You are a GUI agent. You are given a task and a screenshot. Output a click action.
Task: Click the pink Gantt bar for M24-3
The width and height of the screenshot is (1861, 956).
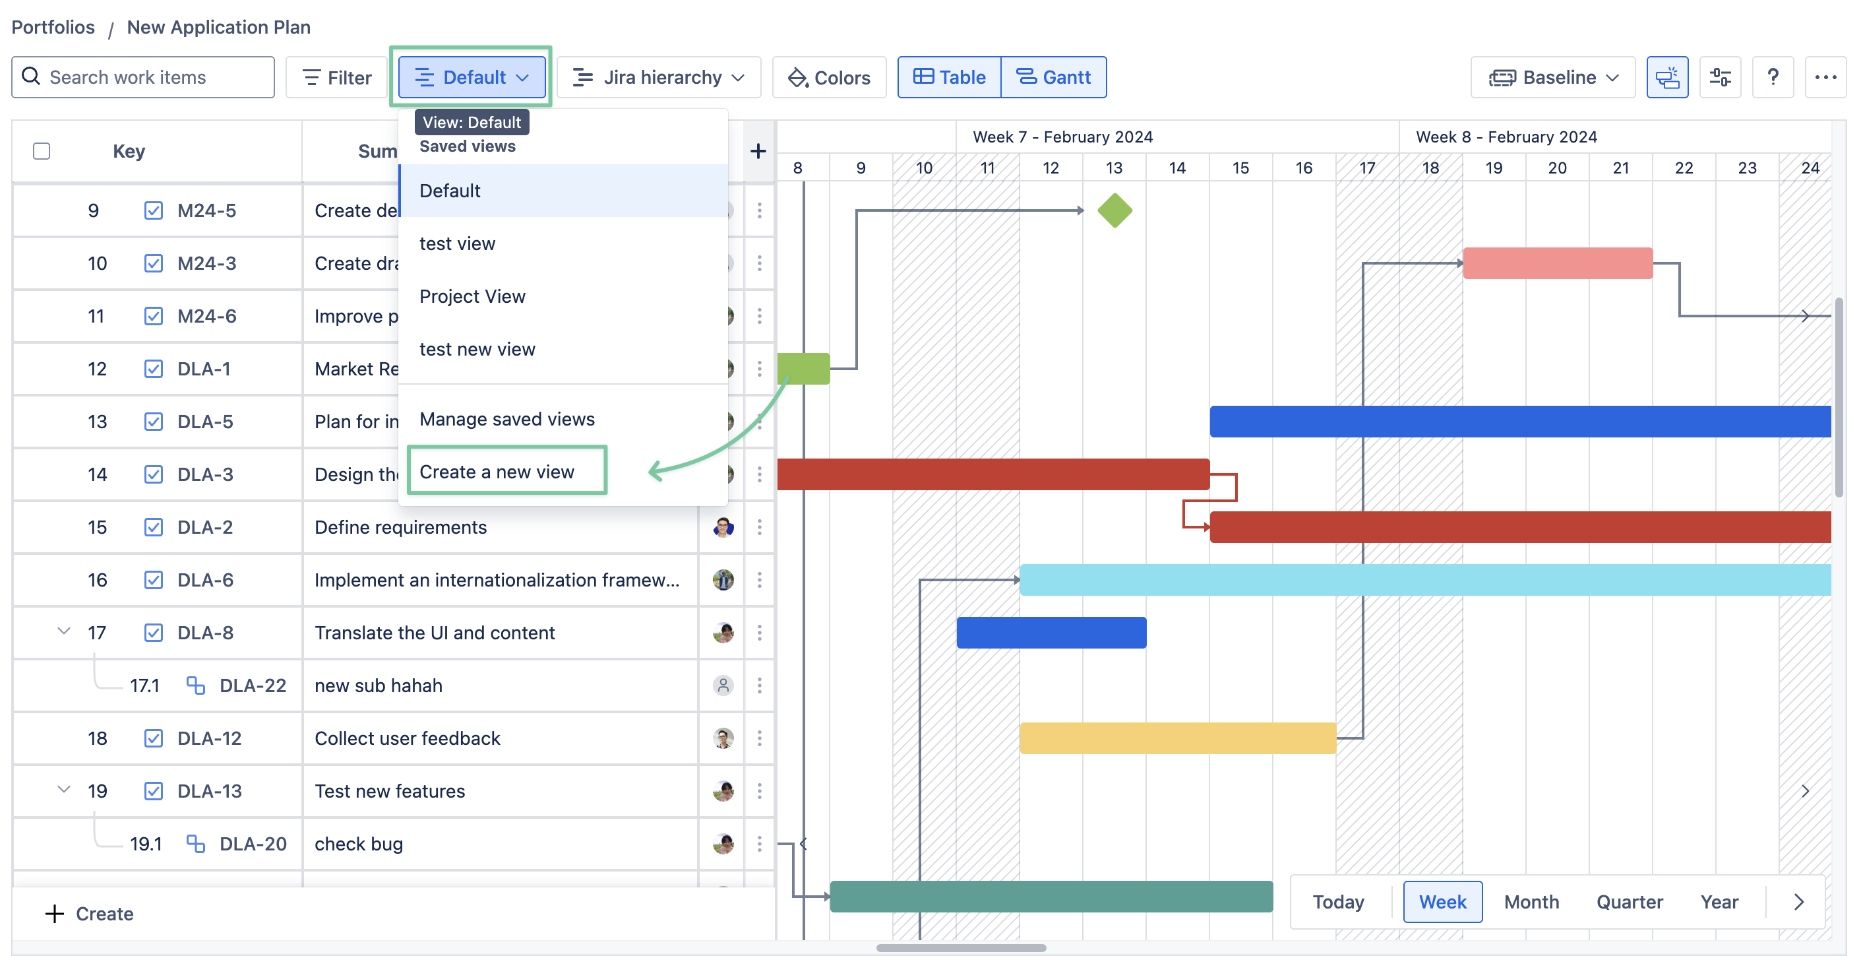pyautogui.click(x=1557, y=263)
